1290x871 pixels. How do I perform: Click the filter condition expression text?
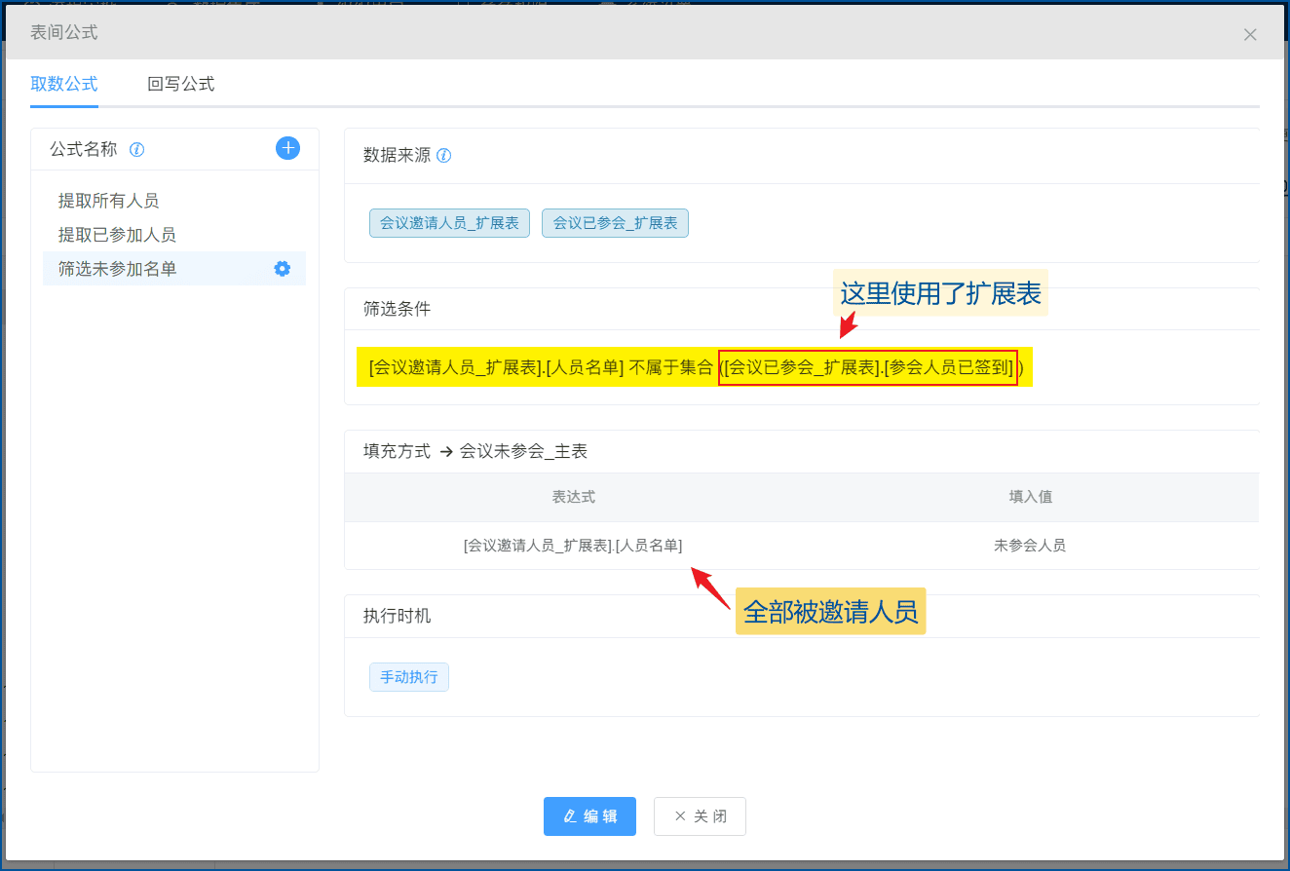(x=695, y=367)
